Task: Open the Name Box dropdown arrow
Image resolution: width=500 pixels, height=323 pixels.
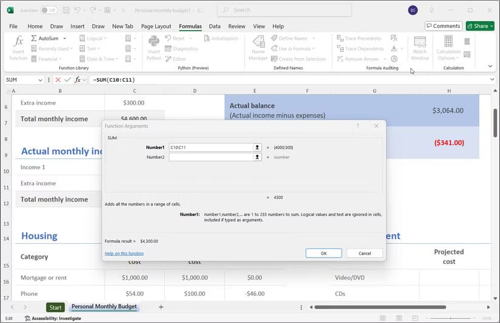Action: tap(41, 80)
